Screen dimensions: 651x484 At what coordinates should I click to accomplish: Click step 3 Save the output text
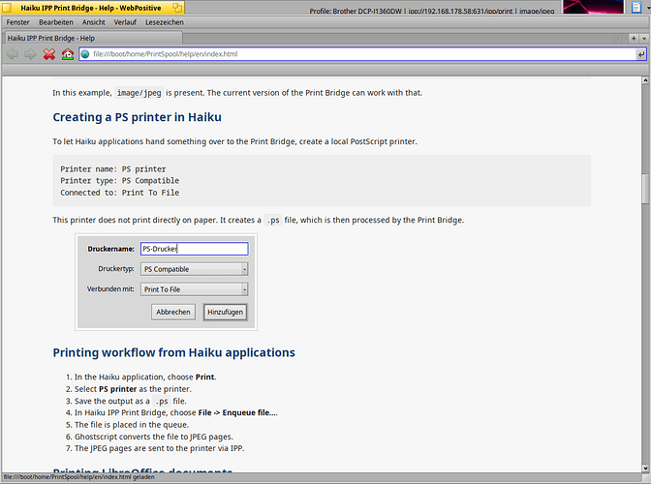click(131, 401)
